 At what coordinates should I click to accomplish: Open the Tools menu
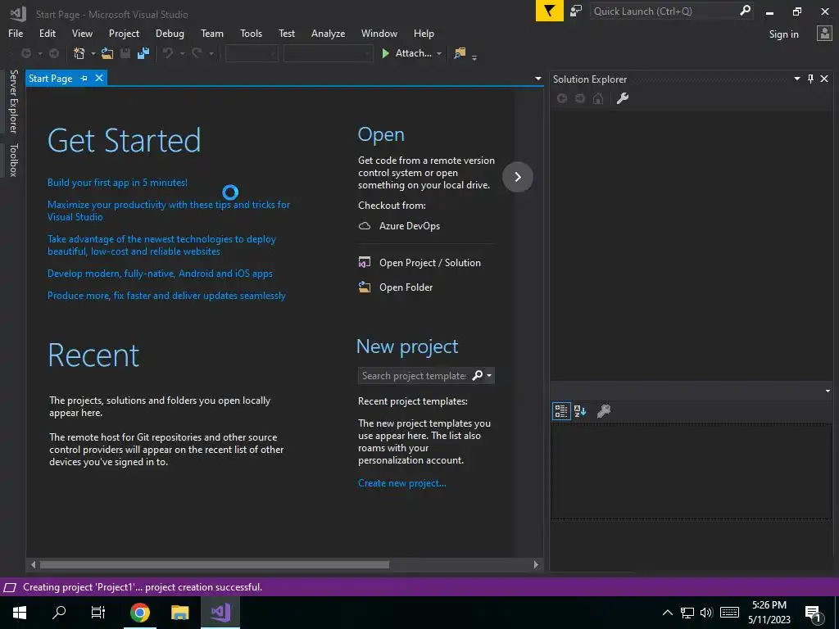251,33
